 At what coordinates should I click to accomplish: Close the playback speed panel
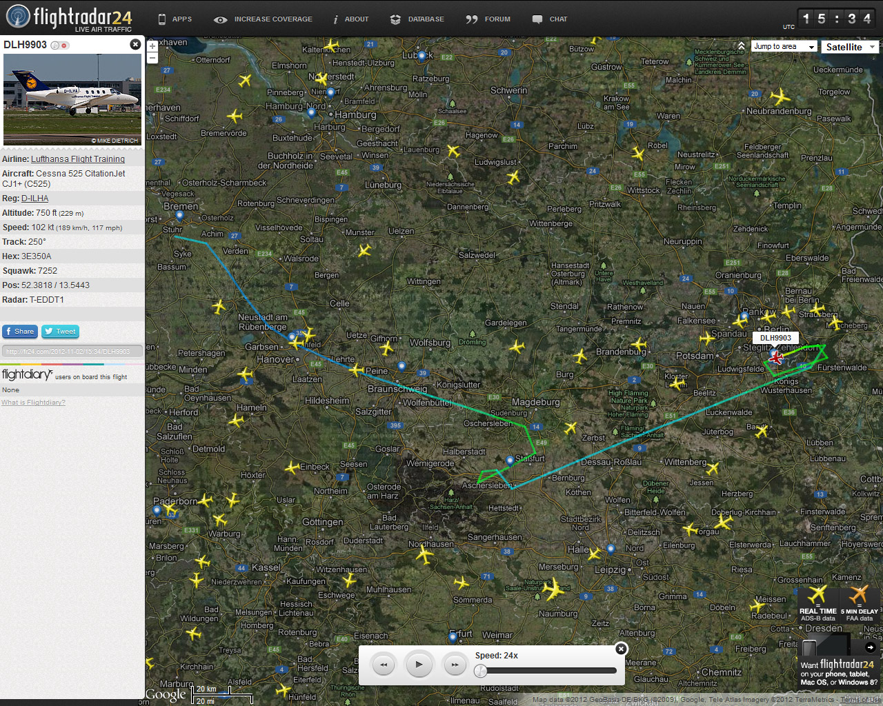[x=621, y=649]
